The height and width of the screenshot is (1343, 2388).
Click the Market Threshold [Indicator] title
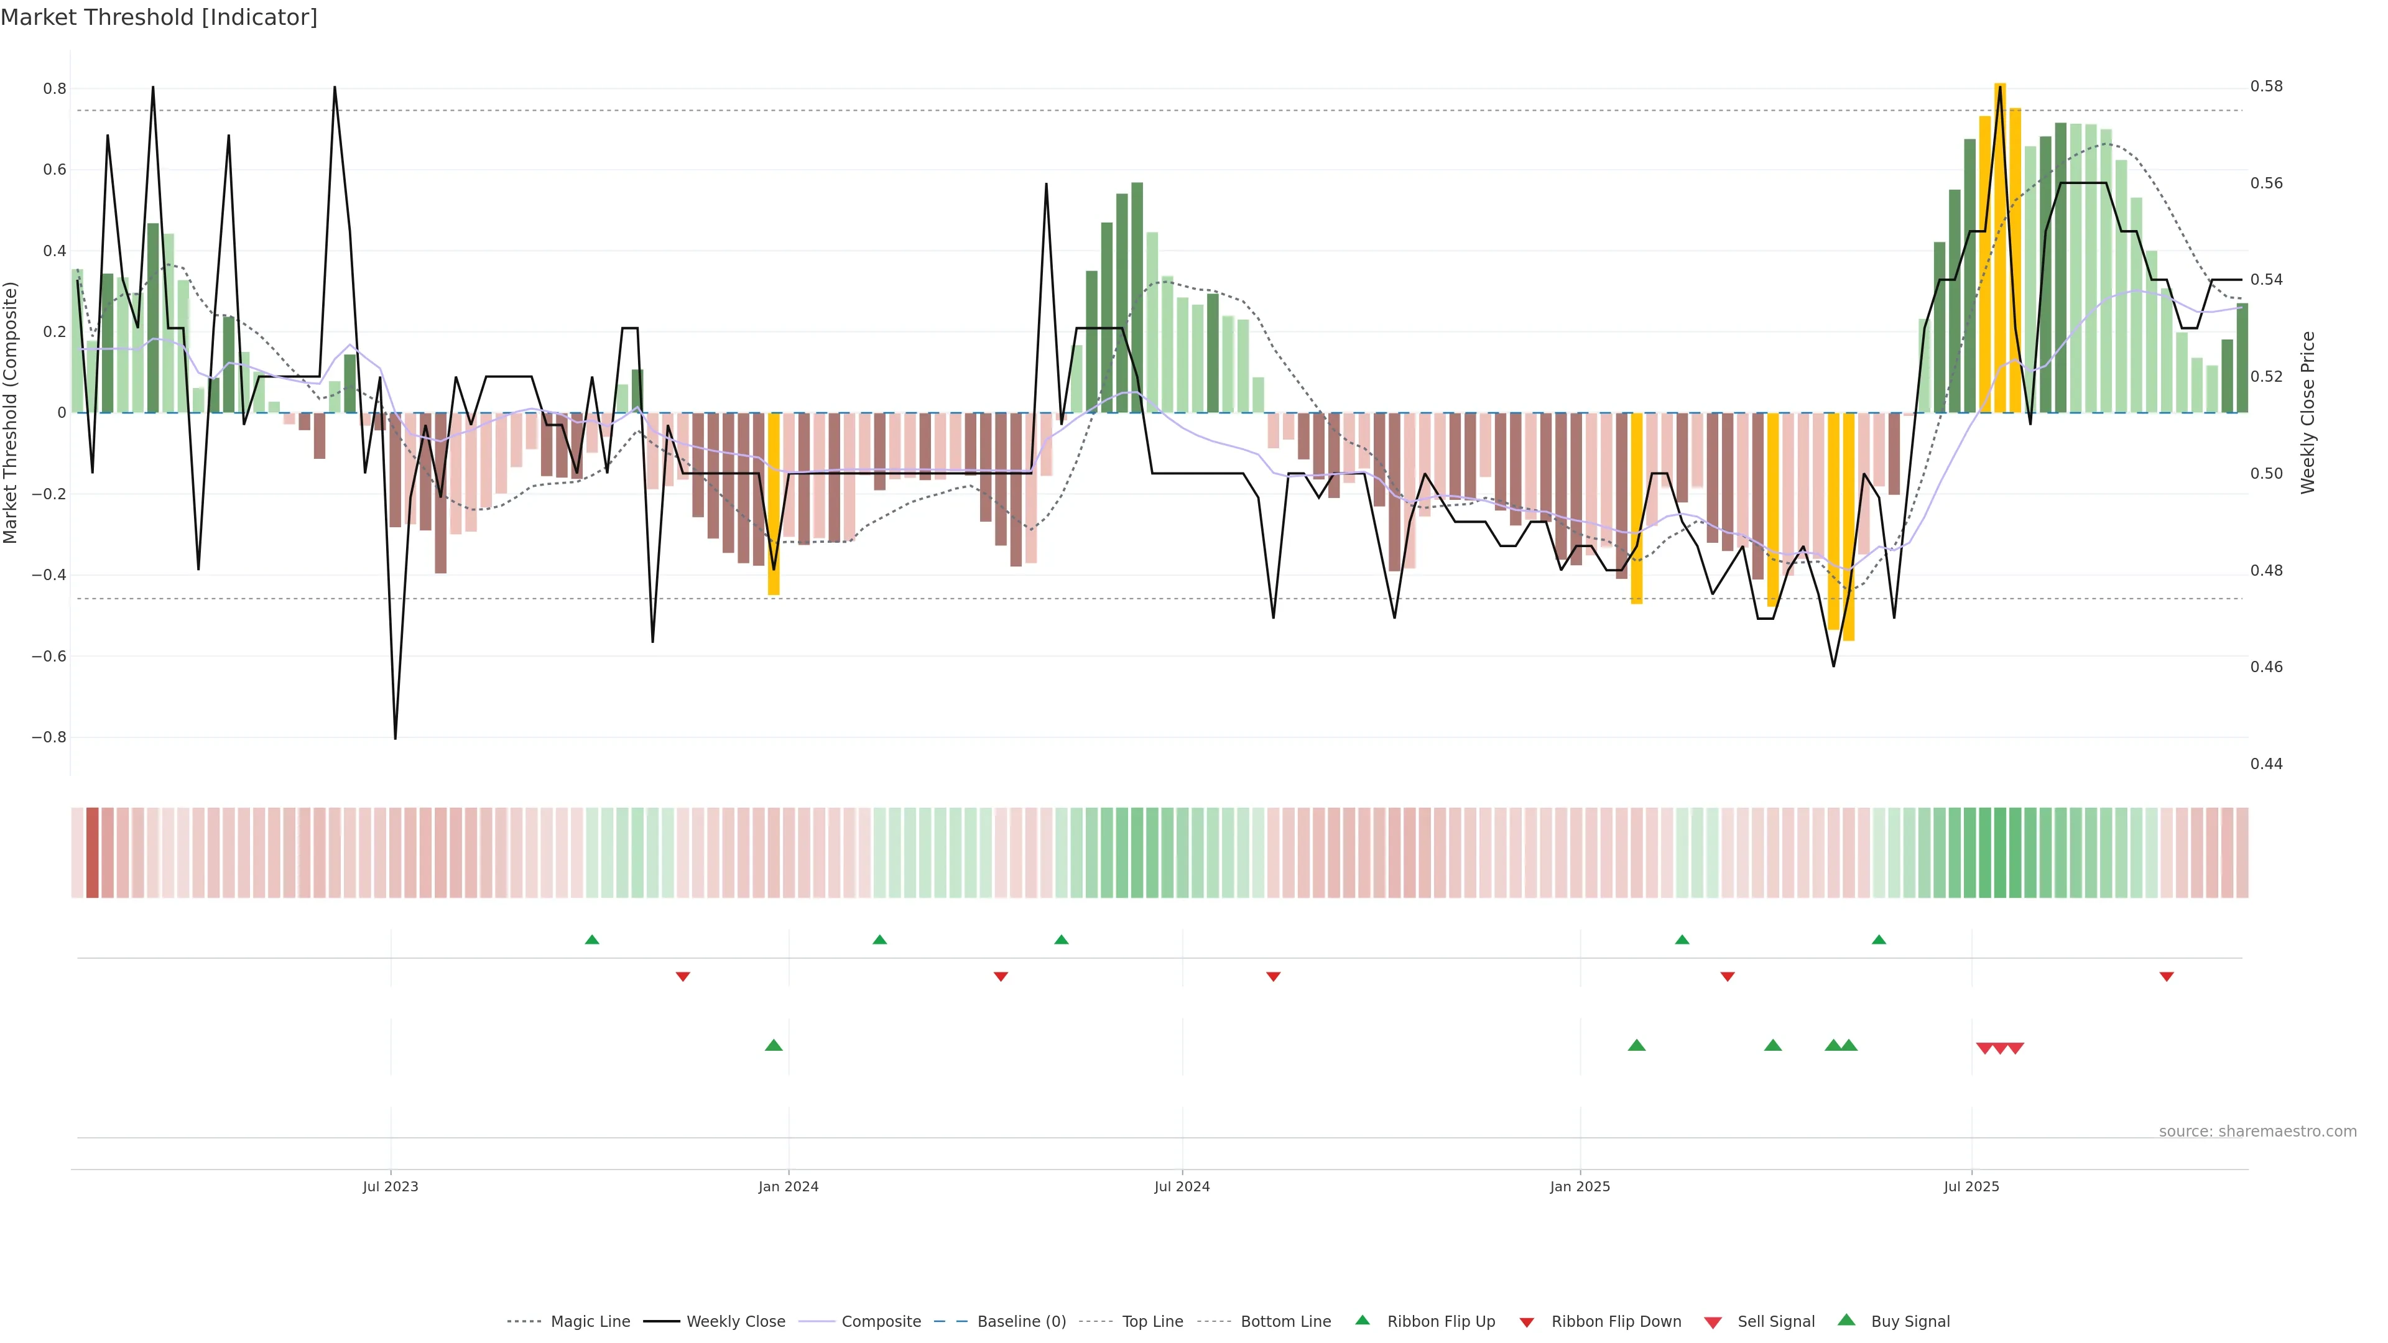coord(159,17)
